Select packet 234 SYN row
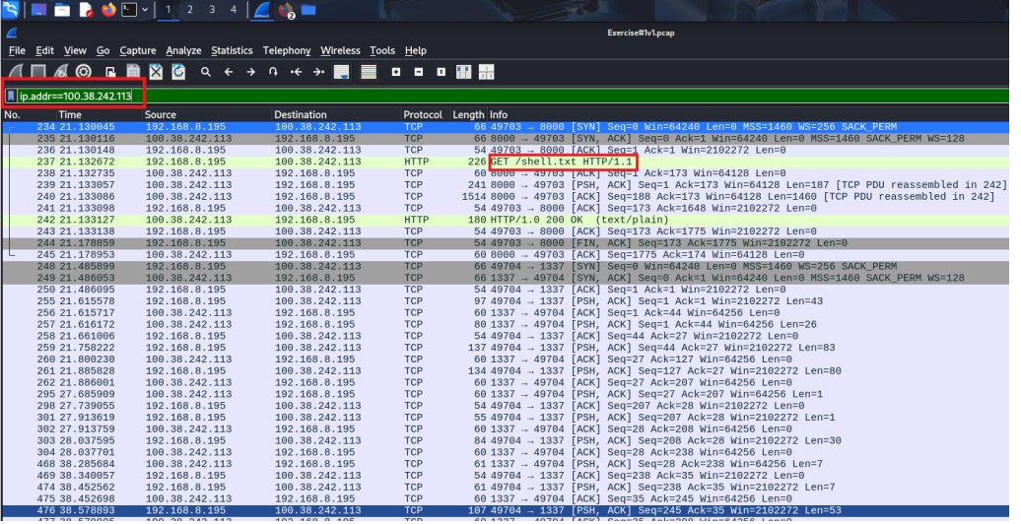The image size is (1021, 524). tap(505, 126)
